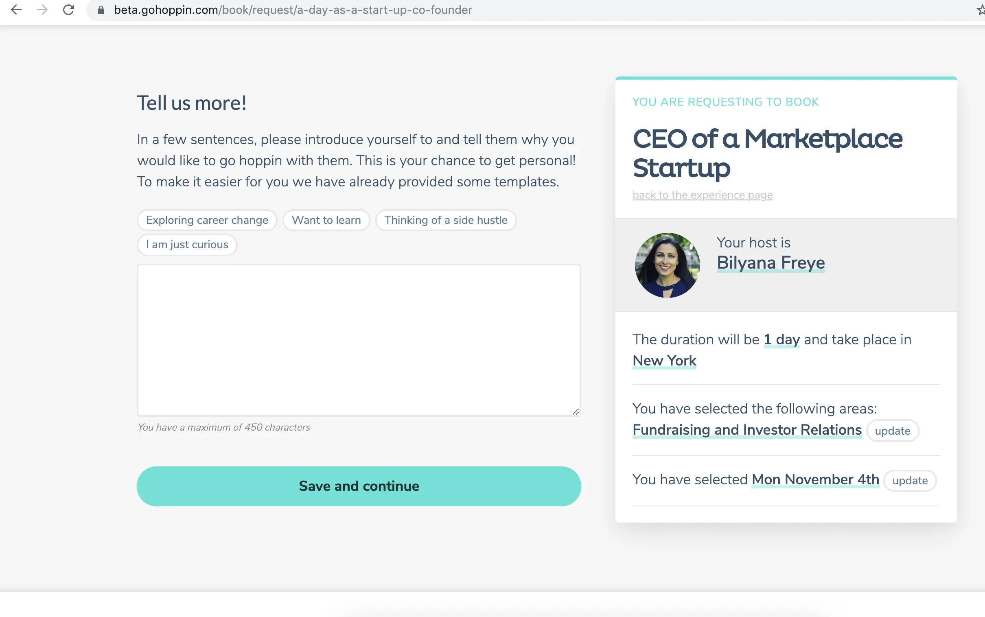The width and height of the screenshot is (985, 617).
Task: Select the 'Exploring career change' template
Action: (x=207, y=220)
